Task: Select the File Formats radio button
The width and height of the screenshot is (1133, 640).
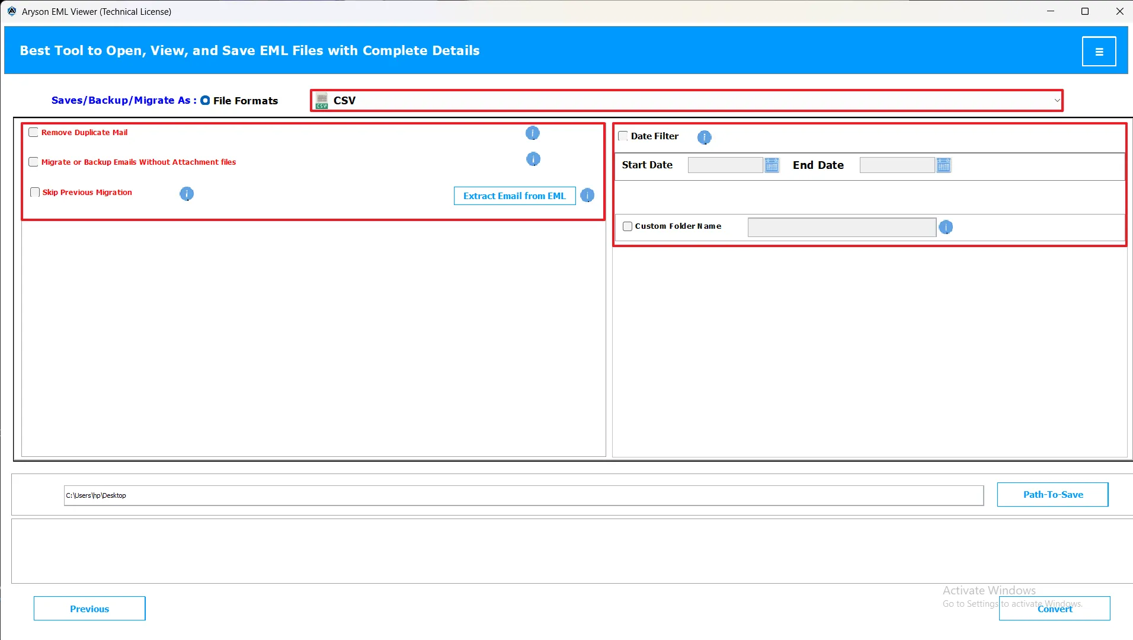Action: 205,101
